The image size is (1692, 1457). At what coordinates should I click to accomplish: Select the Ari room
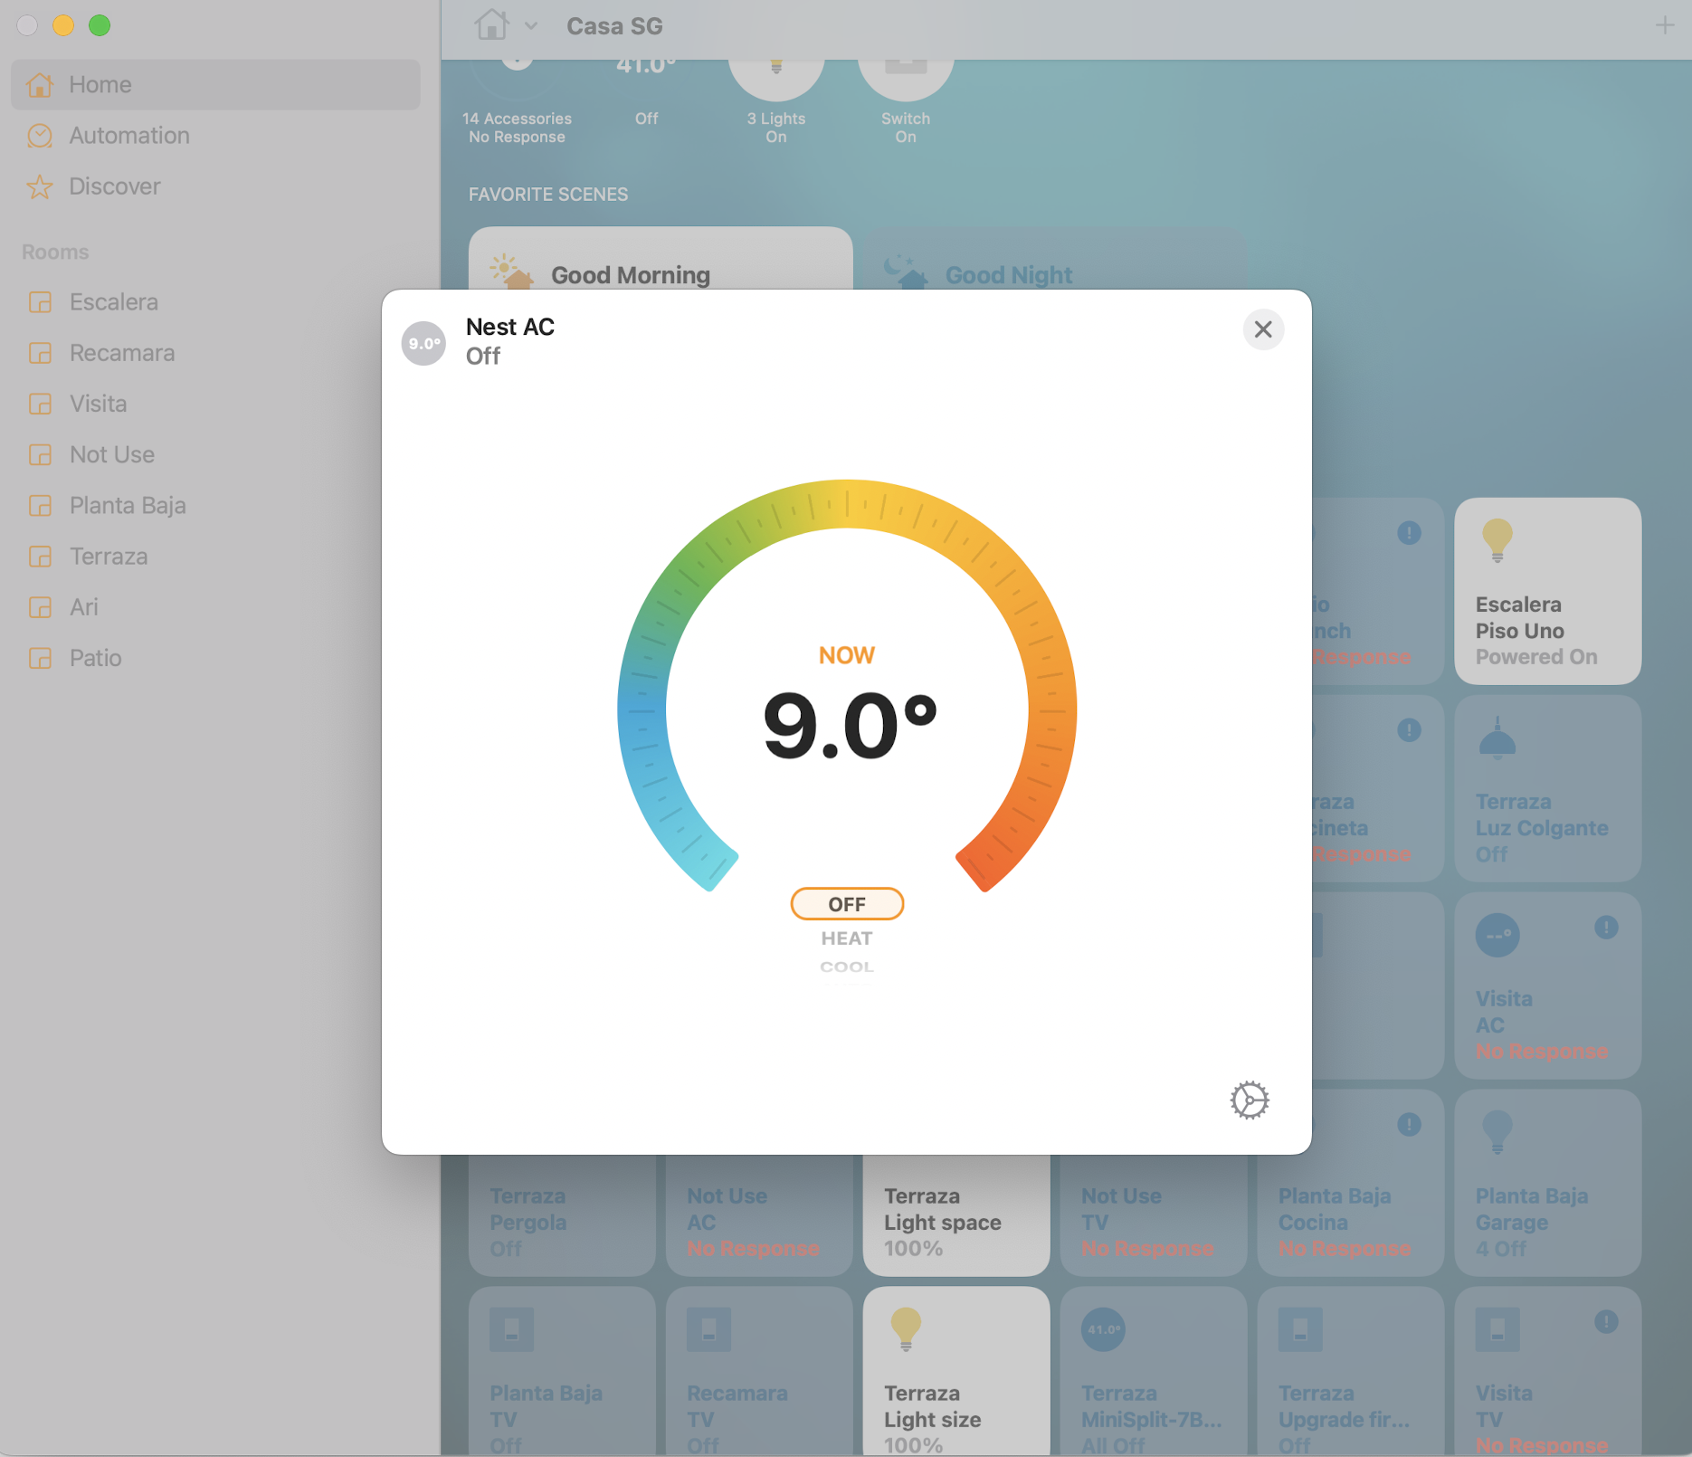coord(215,606)
